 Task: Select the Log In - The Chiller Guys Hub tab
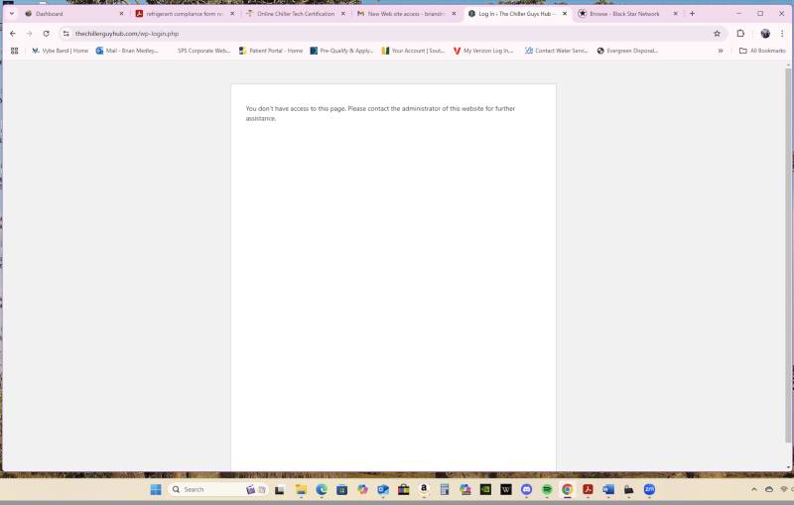click(516, 14)
